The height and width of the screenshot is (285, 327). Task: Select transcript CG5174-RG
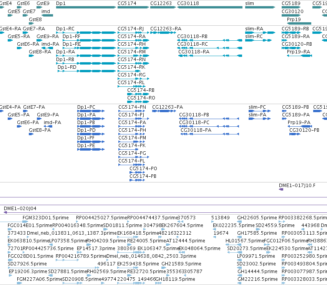tap(131, 75)
